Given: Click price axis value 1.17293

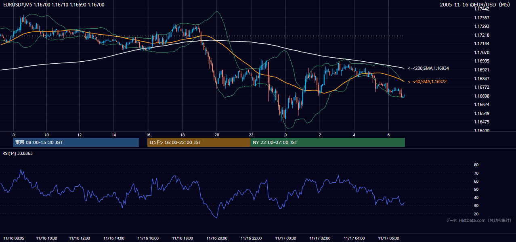Looking at the screenshot, I should 481,26.
